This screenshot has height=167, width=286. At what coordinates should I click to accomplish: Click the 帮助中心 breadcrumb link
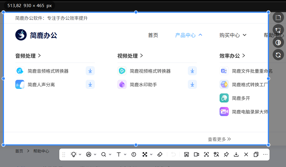41,151
